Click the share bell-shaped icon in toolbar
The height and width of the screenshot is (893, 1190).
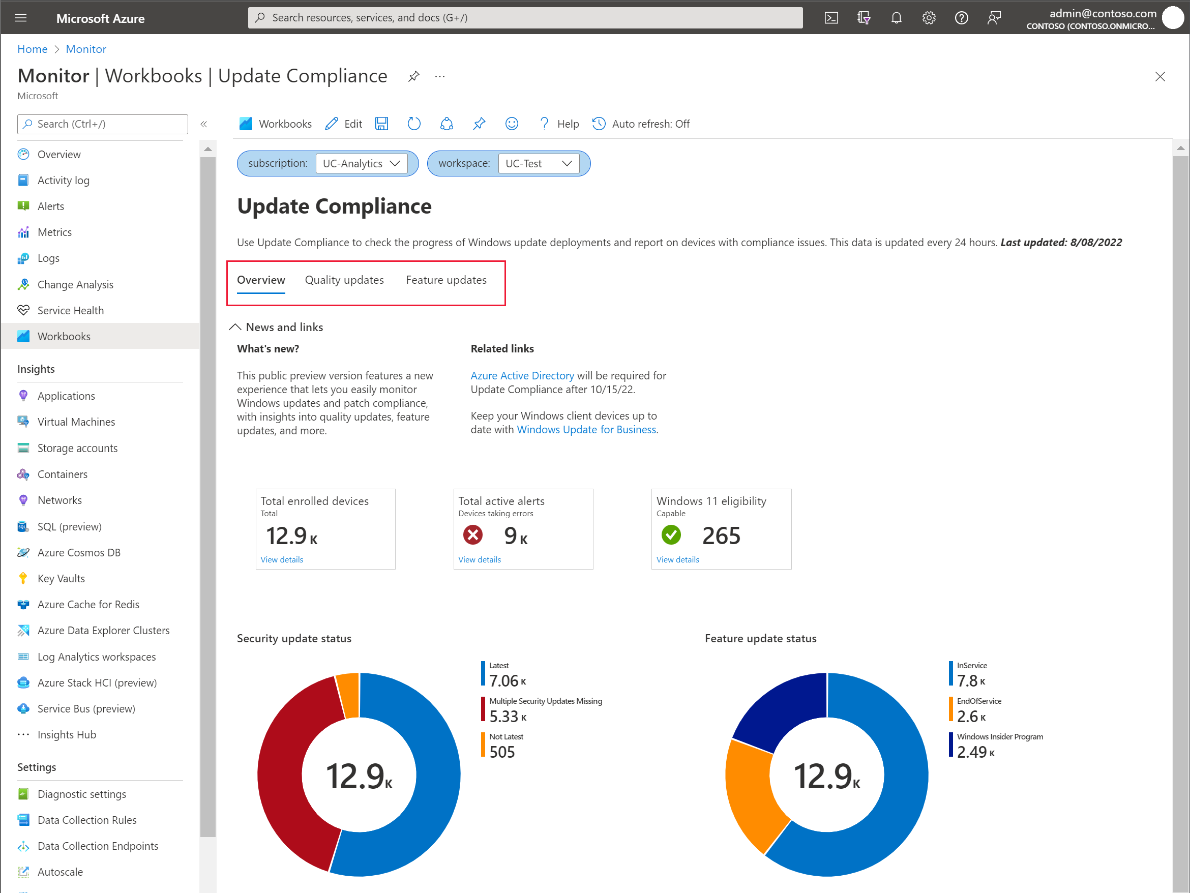click(447, 124)
